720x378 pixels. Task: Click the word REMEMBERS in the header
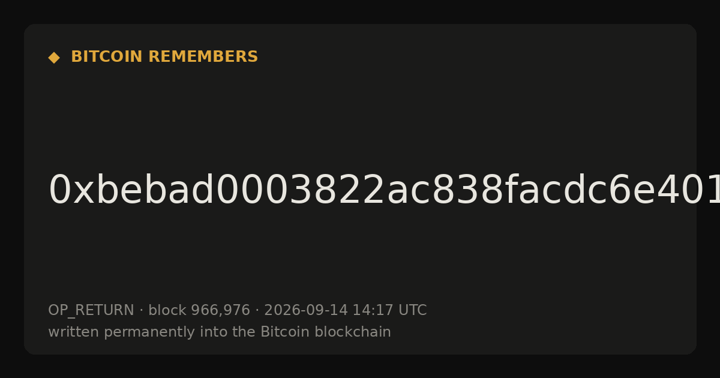[203, 57]
